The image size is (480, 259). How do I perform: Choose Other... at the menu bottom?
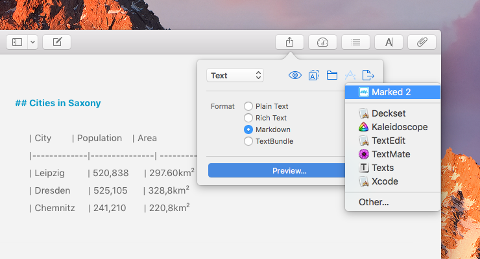374,202
